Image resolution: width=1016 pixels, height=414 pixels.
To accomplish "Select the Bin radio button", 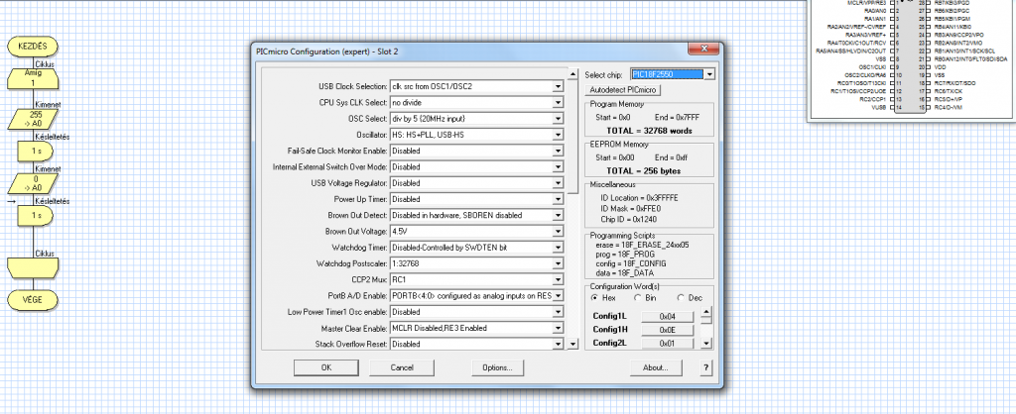I will (x=637, y=298).
